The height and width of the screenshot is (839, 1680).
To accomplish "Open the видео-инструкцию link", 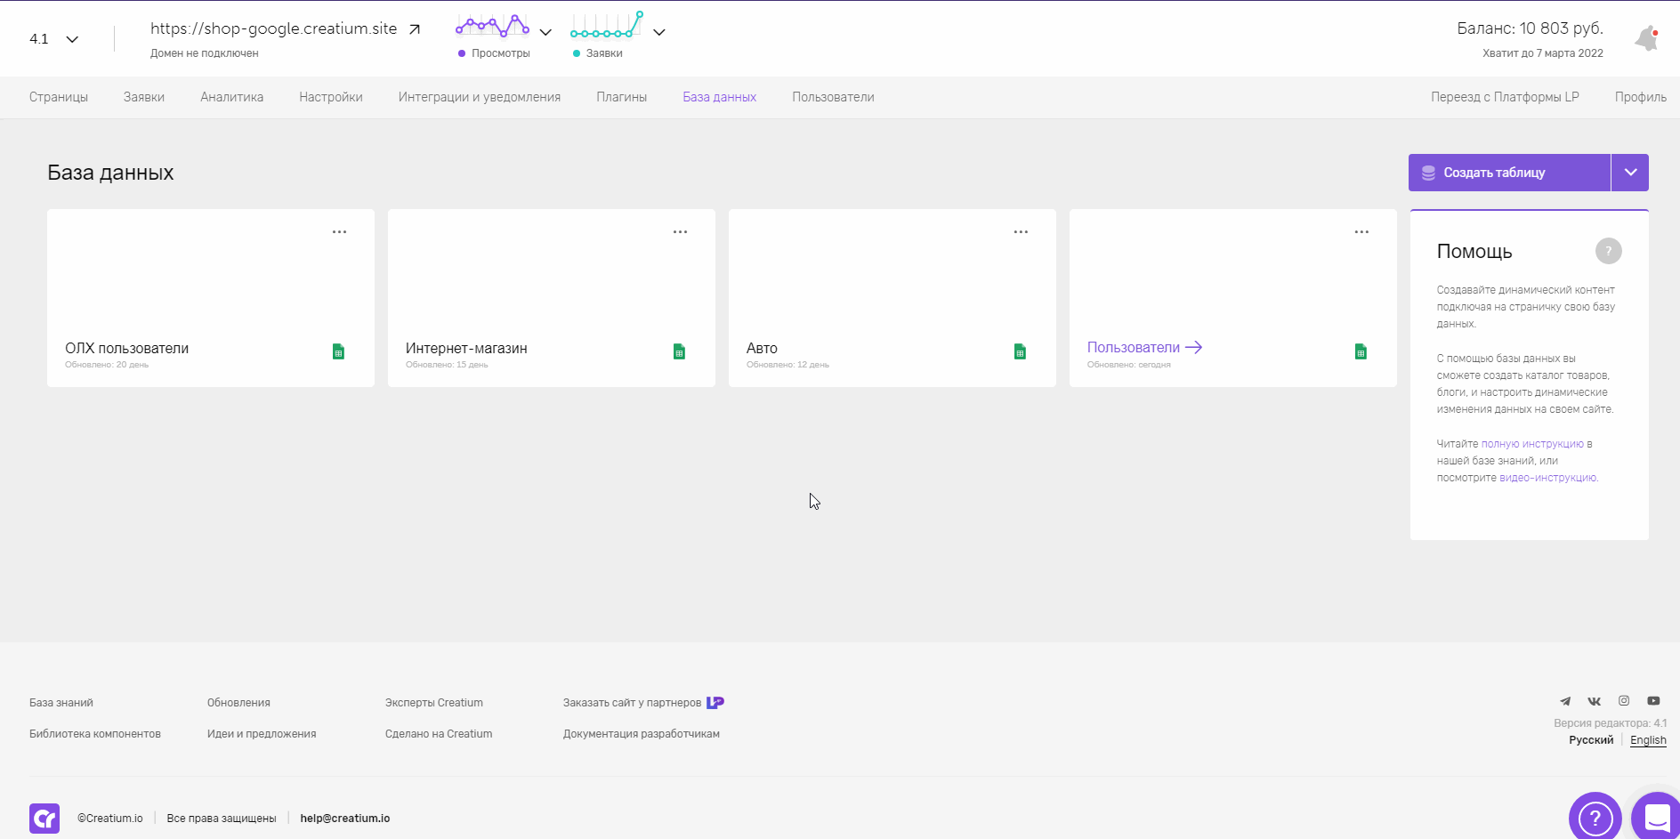I will 1548,477.
